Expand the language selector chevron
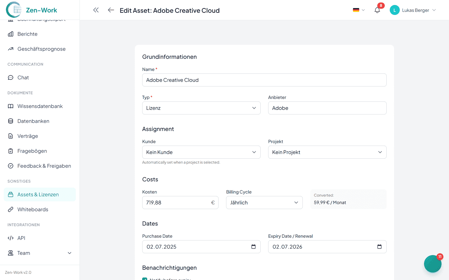This screenshot has height=280, width=449. coord(363,10)
